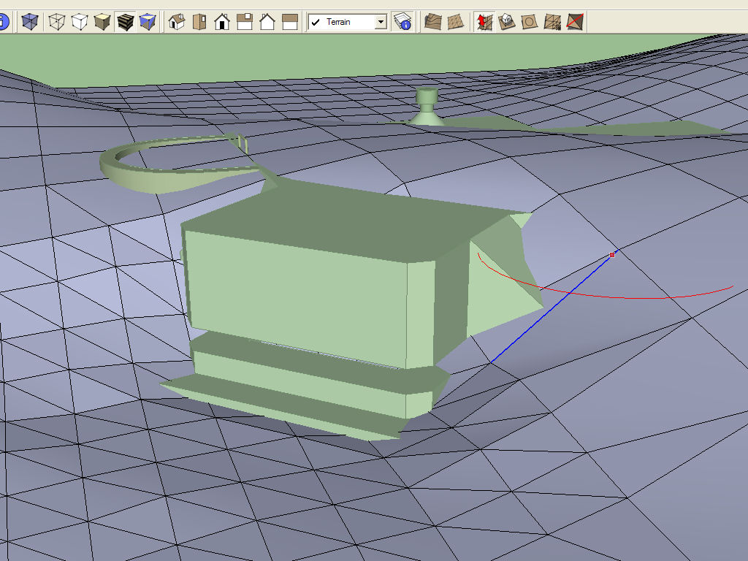748x561 pixels.
Task: Switch to Monochrome face style
Action: point(148,22)
